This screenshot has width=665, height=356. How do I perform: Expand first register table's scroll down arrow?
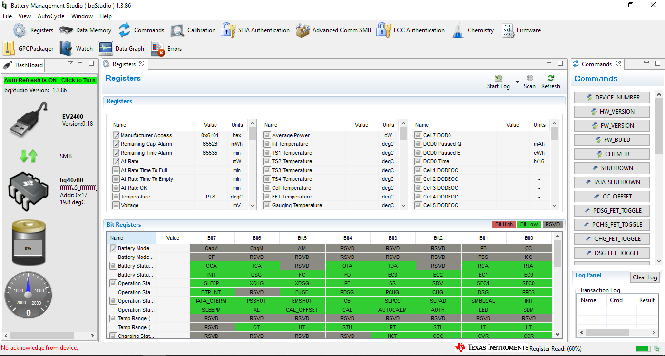coord(252,206)
